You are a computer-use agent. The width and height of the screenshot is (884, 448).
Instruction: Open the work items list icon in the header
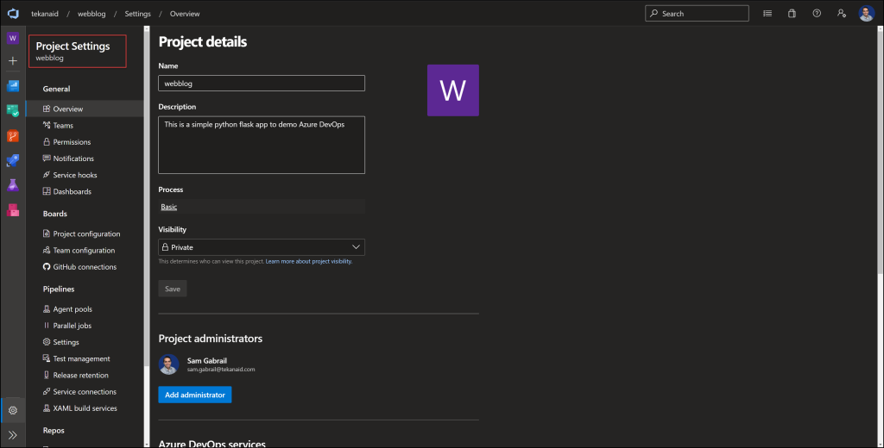point(767,14)
